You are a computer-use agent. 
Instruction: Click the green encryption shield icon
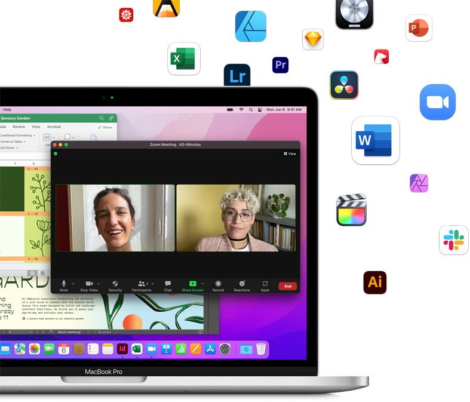56,154
